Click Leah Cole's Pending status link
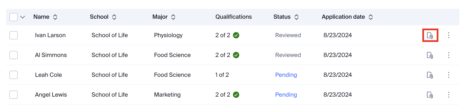 [x=286, y=75]
